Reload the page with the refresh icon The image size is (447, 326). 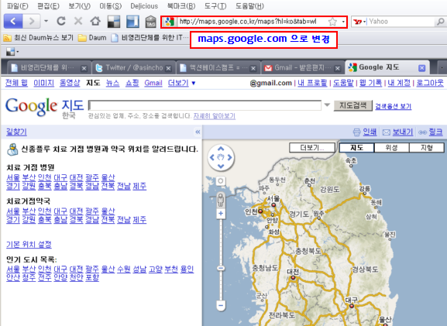(x=61, y=21)
